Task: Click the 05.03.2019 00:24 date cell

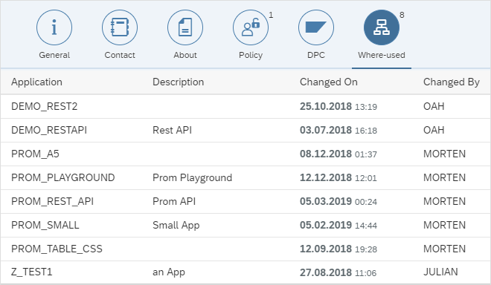Action: (x=338, y=202)
